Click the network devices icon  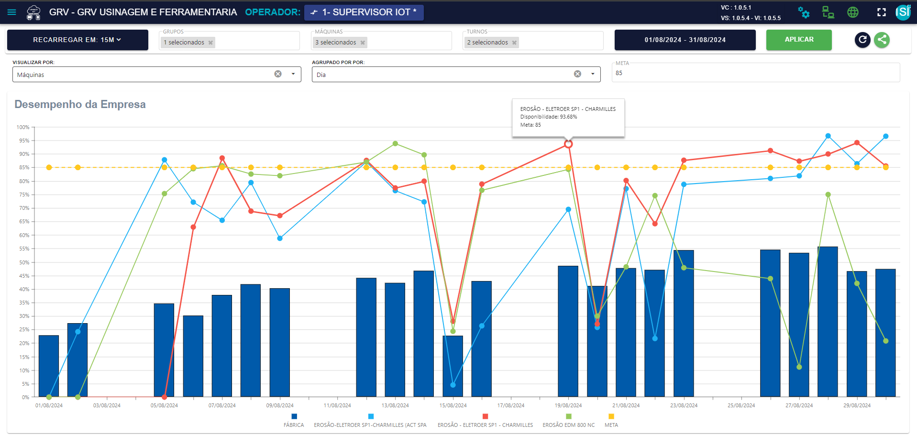pyautogui.click(x=828, y=12)
